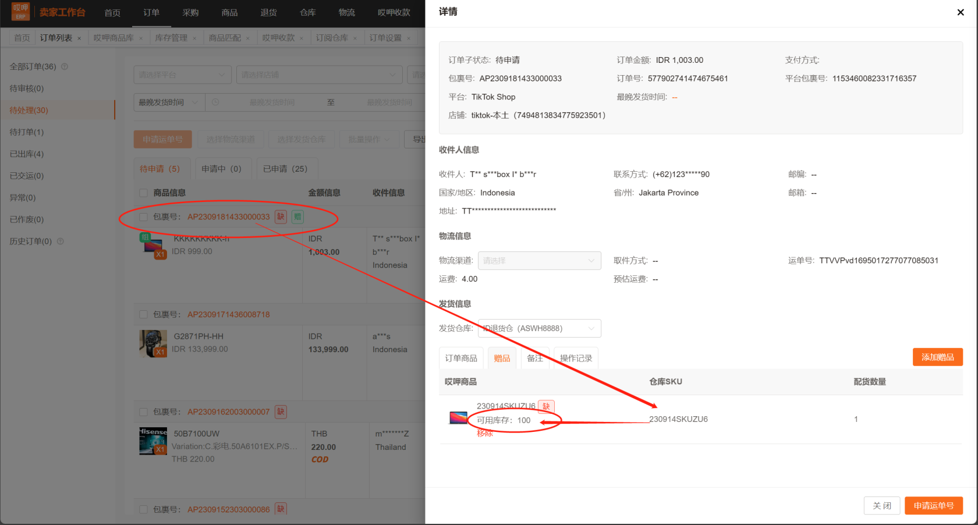Close the 订单设置 tab using its x
The width and height of the screenshot is (978, 525).
pyautogui.click(x=409, y=38)
